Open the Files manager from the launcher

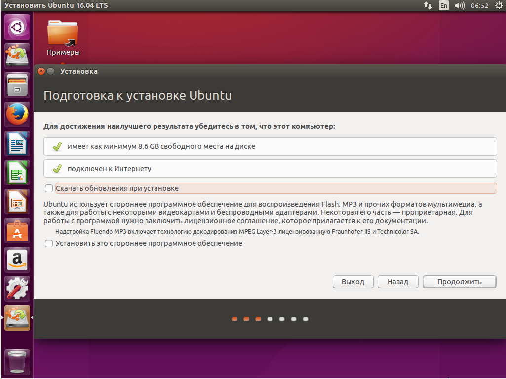click(17, 85)
